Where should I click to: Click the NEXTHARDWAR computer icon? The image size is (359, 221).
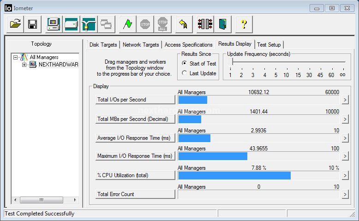pos(33,65)
